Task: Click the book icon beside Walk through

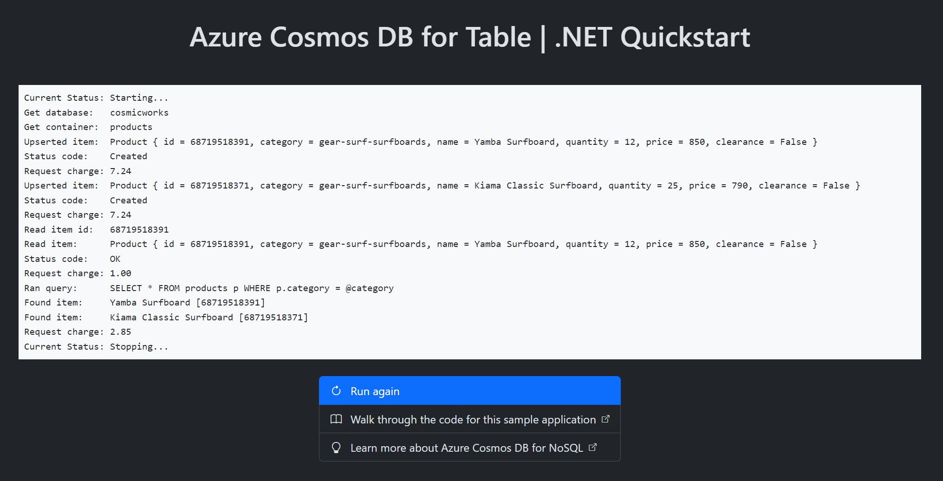Action: [336, 419]
